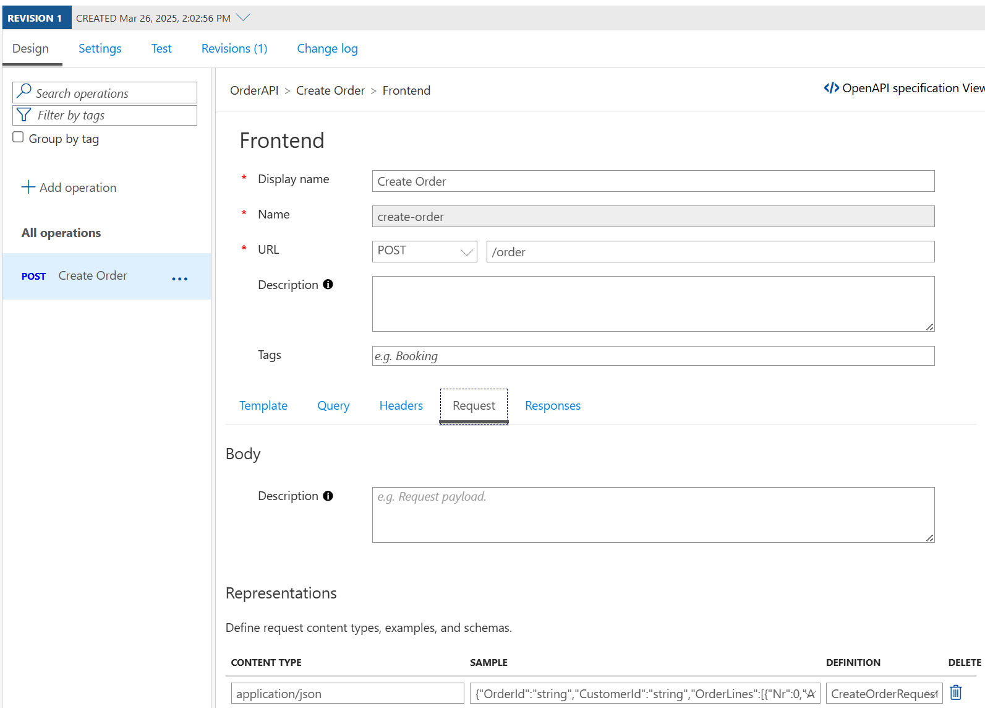Select the POST Create Order operation
985x708 pixels.
[106, 276]
